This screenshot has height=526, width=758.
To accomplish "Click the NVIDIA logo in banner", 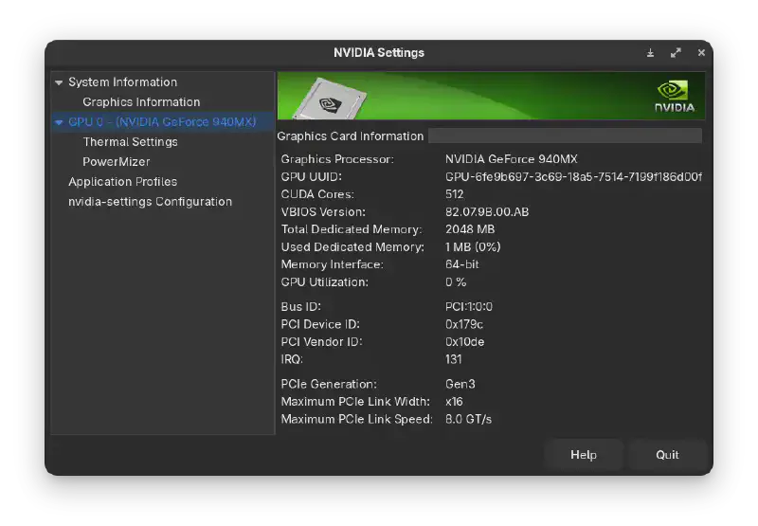I will [675, 97].
